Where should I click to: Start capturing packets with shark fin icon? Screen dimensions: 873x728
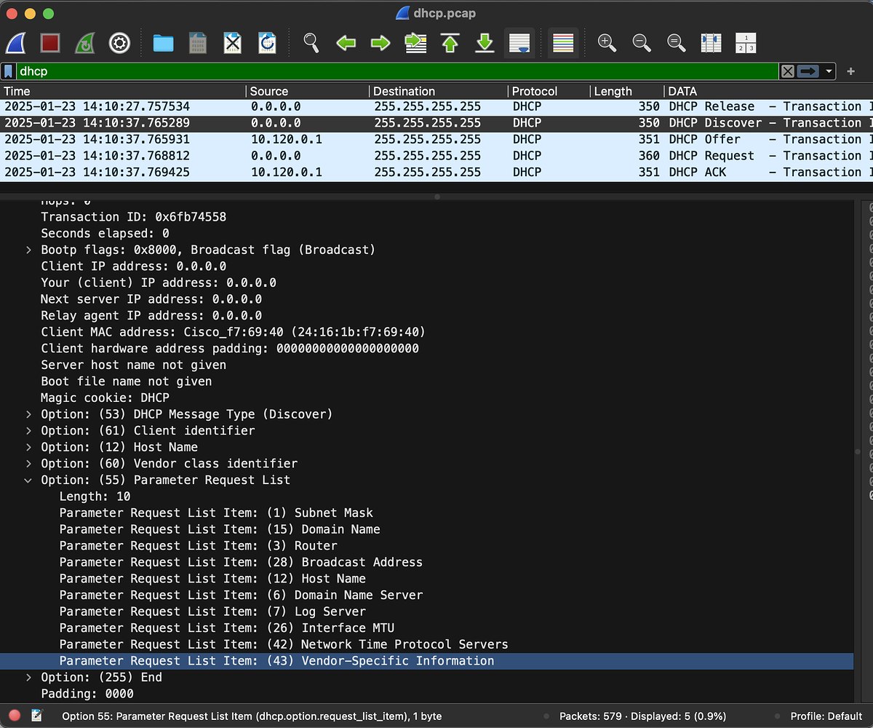pos(16,43)
